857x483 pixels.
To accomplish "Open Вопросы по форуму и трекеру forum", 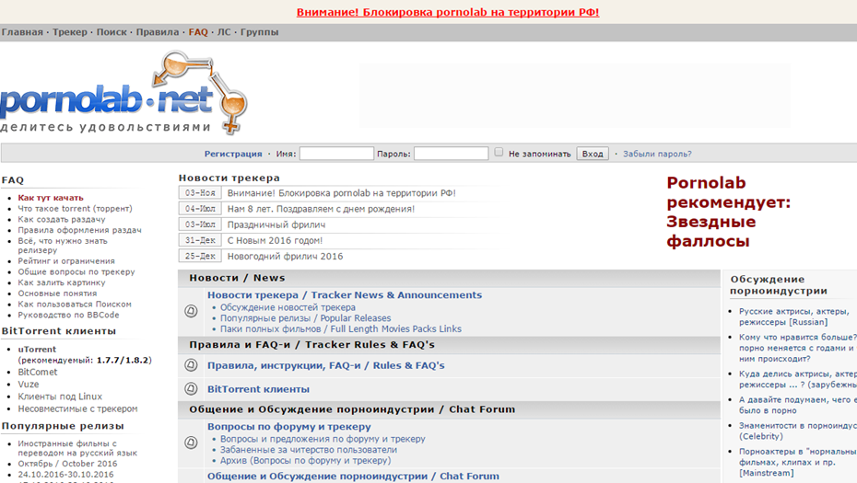I will point(289,427).
